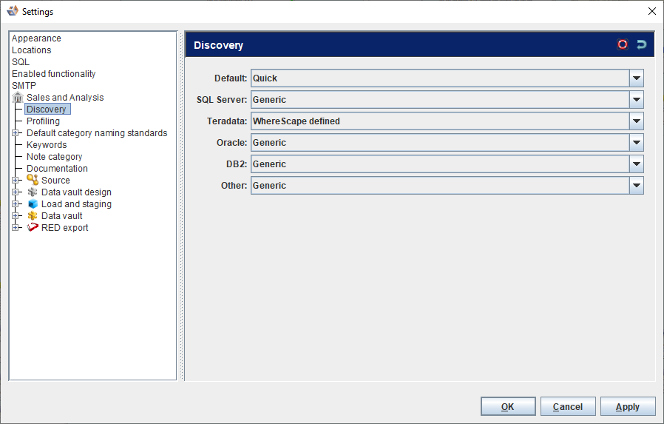Select Appearance in the settings tree
664x424 pixels.
pyautogui.click(x=36, y=38)
